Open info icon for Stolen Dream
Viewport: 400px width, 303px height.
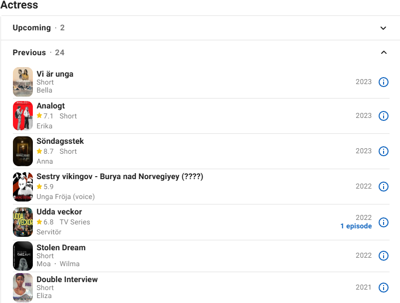(383, 256)
